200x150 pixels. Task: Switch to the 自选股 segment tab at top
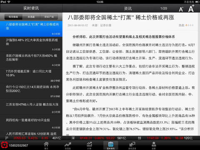pos(31,17)
